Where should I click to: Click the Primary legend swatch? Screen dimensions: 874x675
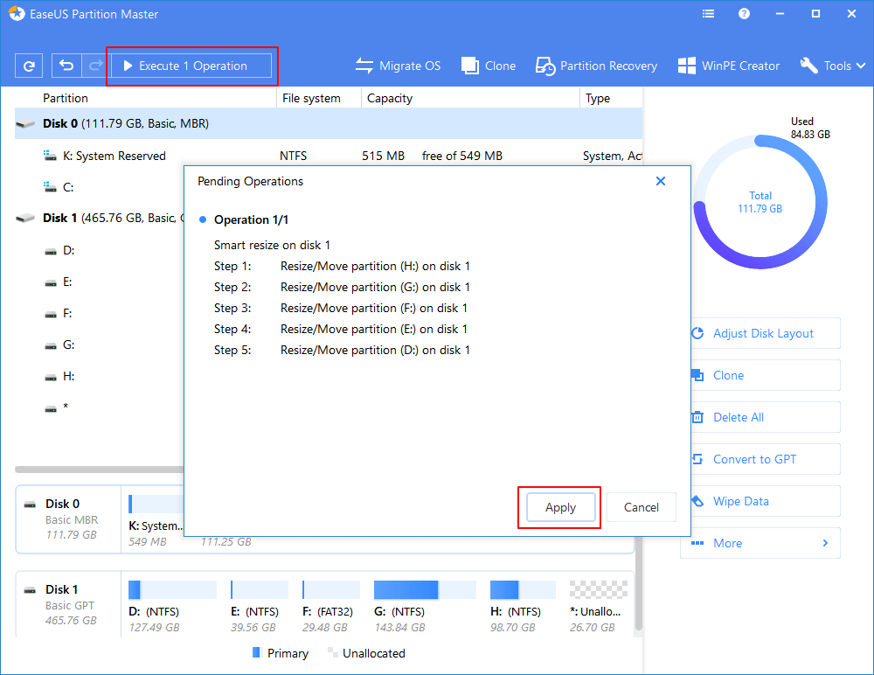[x=256, y=652]
